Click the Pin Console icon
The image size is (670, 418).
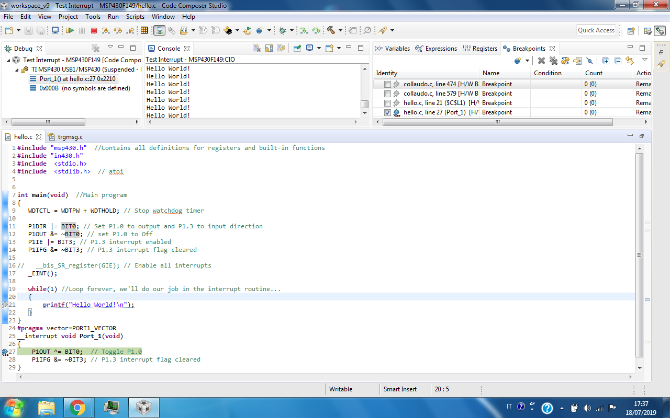click(x=297, y=48)
